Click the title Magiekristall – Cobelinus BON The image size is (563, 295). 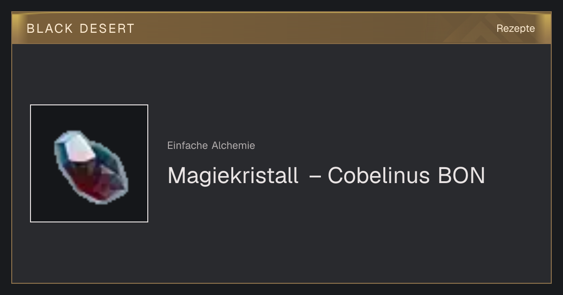coord(326,176)
